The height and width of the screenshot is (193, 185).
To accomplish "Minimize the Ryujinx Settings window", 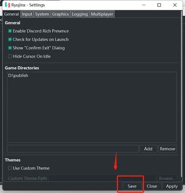I will (x=144, y=5).
